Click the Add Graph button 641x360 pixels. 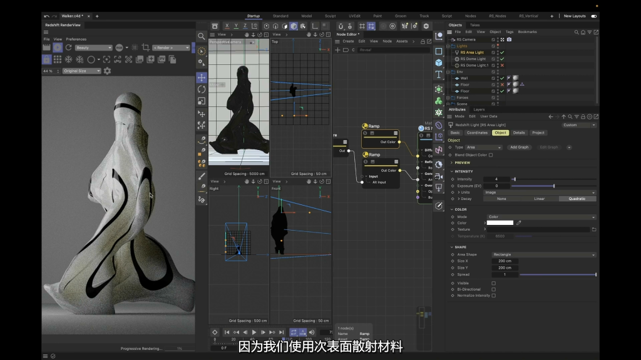click(519, 147)
